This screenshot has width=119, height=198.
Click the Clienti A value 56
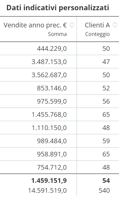tap(106, 101)
